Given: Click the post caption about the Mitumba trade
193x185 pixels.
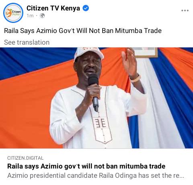Looking at the screenshot, I should 83,31.
